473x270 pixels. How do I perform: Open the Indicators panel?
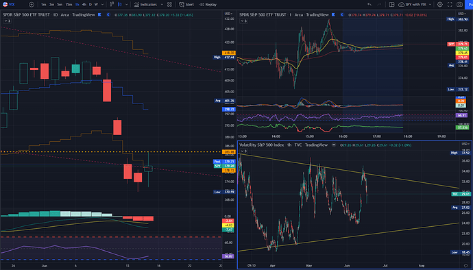pyautogui.click(x=146, y=5)
